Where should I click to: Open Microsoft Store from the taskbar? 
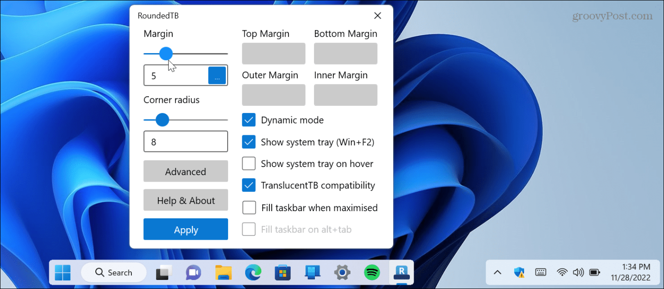283,272
